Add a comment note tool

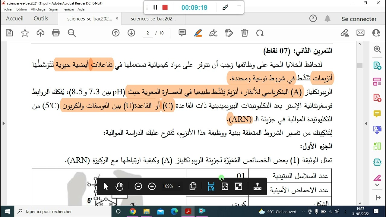click(x=182, y=33)
